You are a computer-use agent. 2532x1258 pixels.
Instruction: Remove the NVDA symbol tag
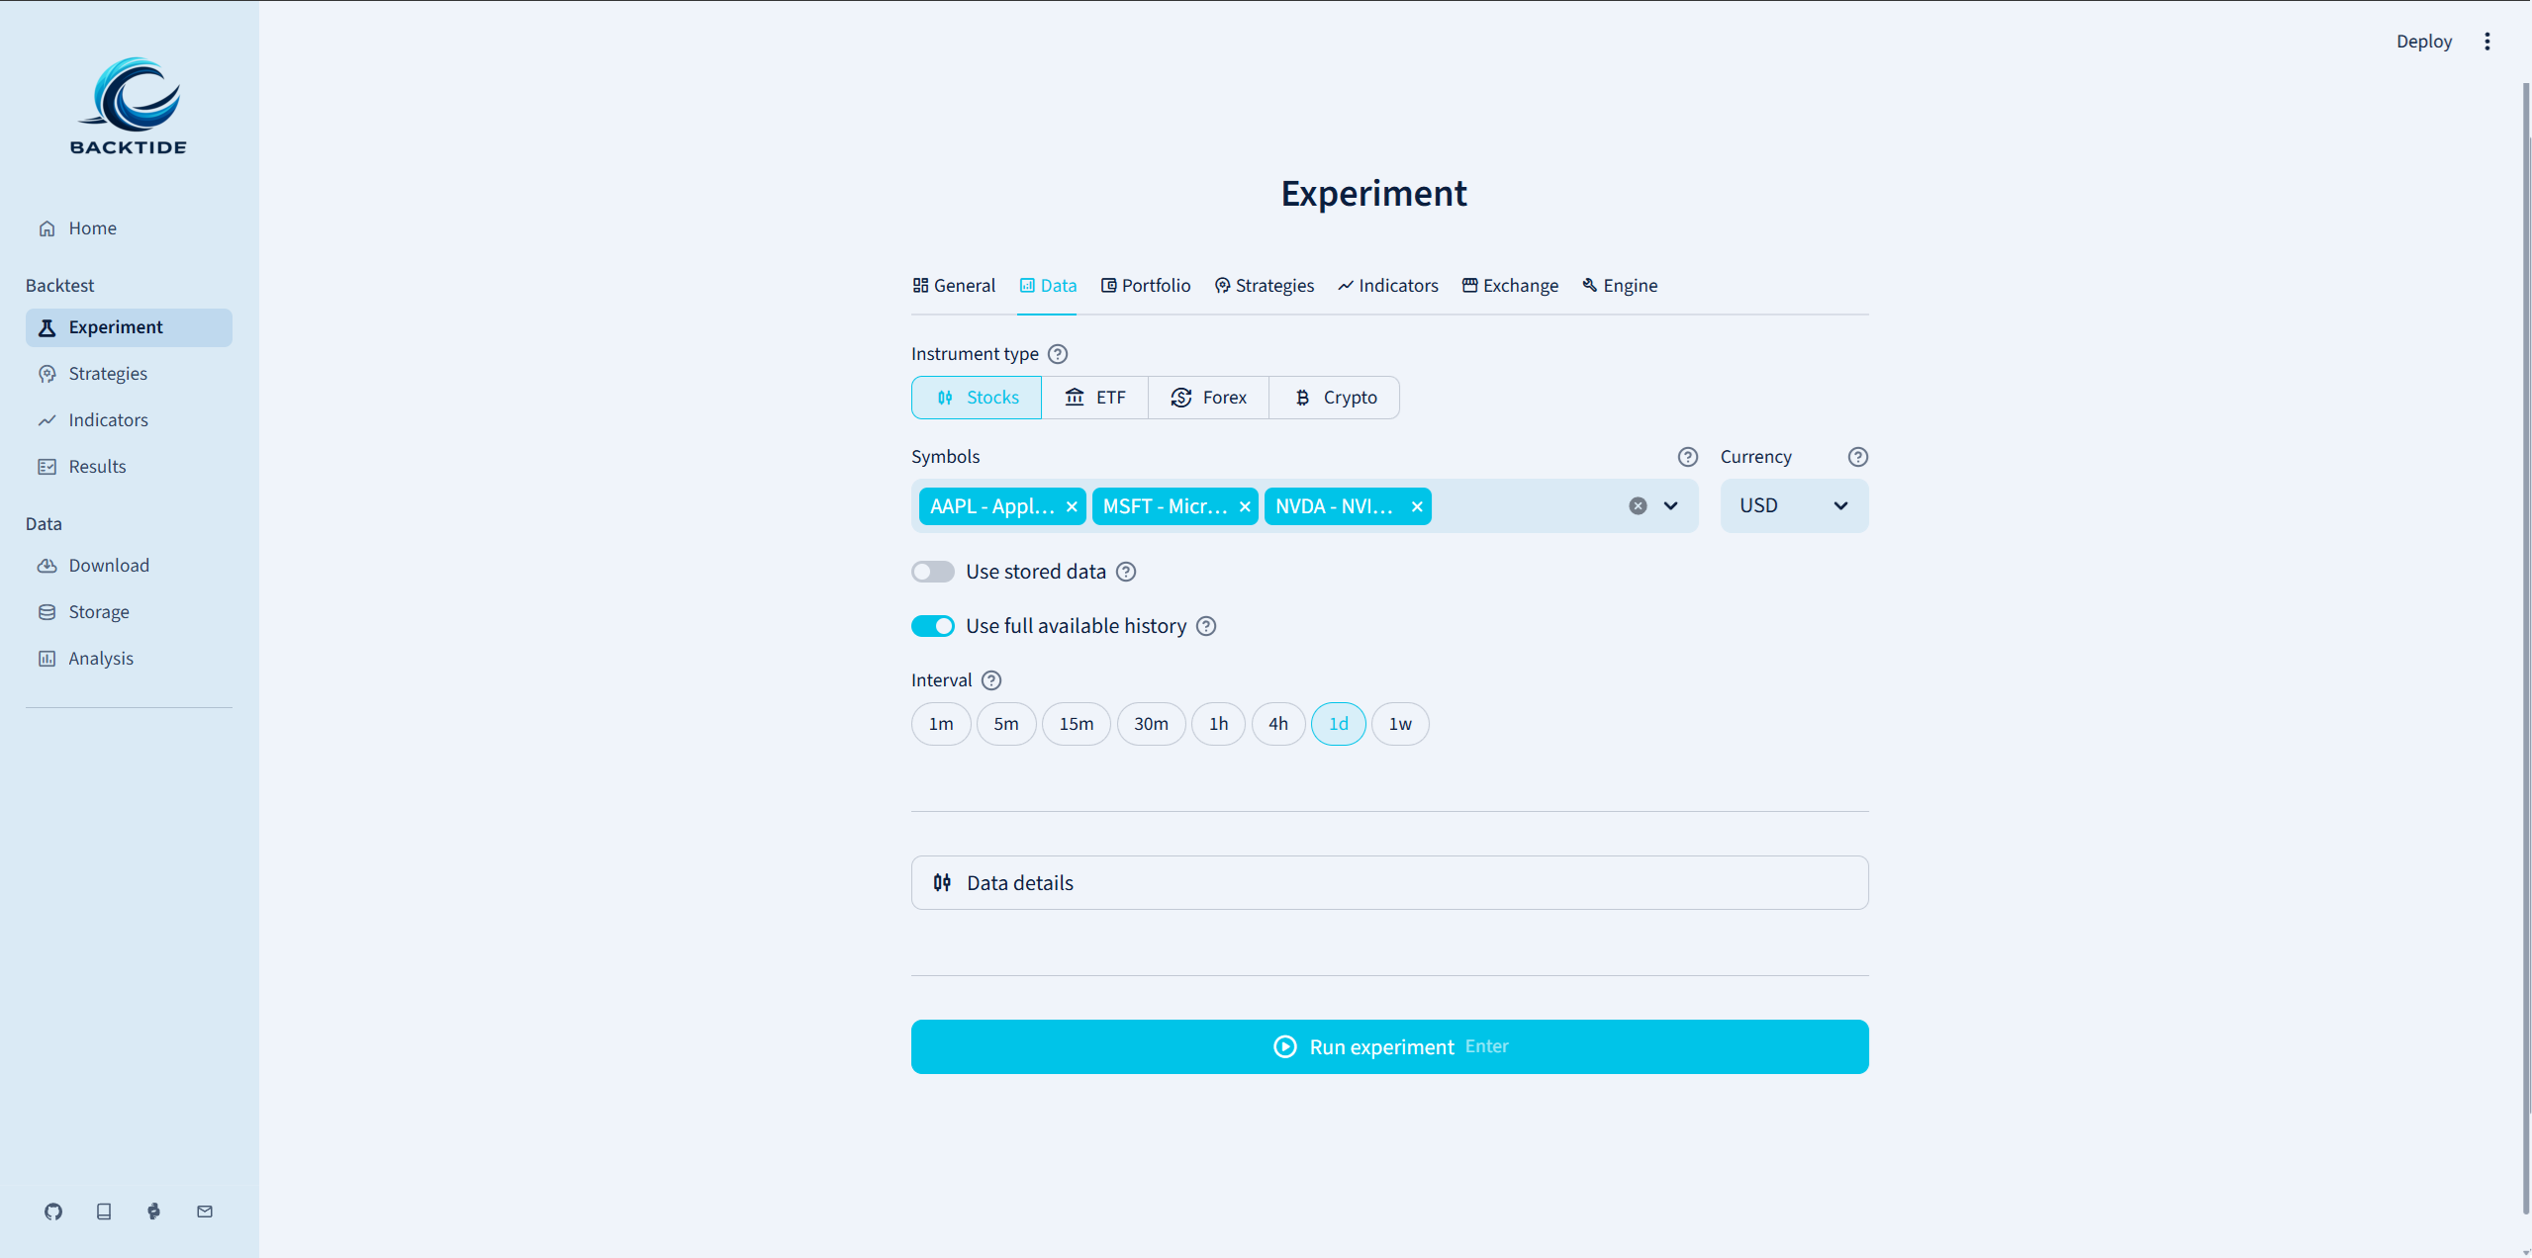[x=1417, y=506]
